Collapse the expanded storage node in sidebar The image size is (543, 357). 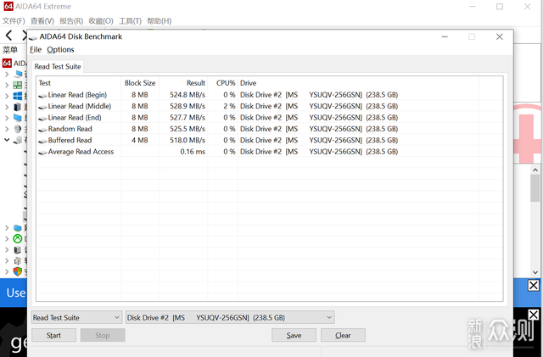7,140
